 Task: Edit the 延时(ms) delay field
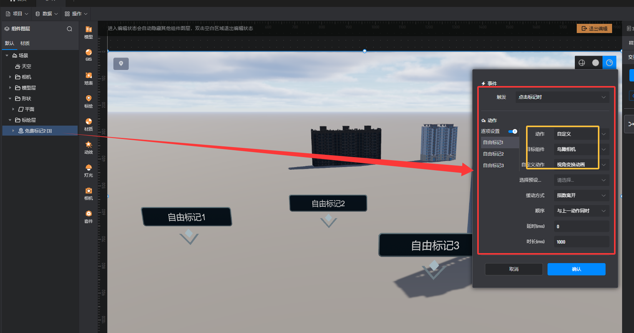tap(581, 227)
